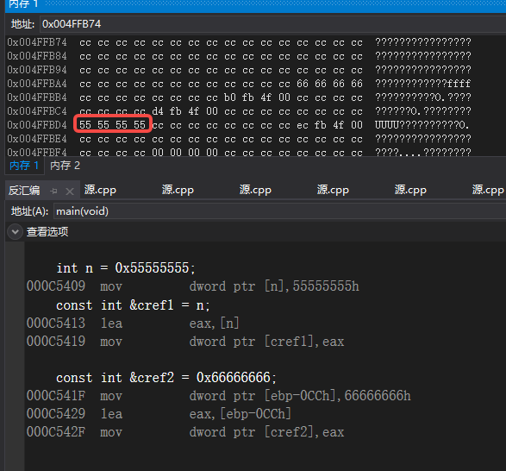Select the instruction at address 000C5409
The width and height of the screenshot is (506, 471).
click(192, 286)
